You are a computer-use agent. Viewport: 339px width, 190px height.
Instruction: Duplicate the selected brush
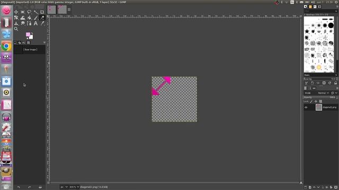click(318, 83)
